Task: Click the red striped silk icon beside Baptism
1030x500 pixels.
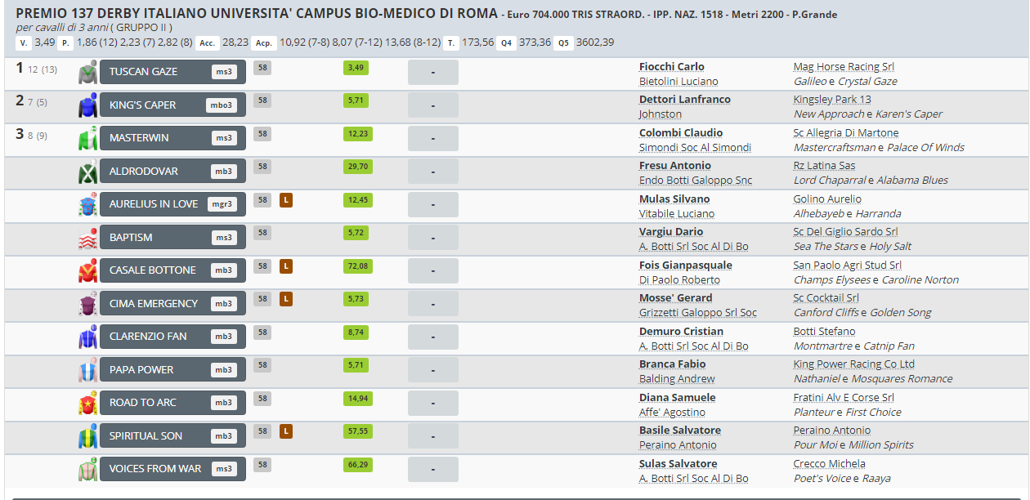Action: tap(87, 239)
